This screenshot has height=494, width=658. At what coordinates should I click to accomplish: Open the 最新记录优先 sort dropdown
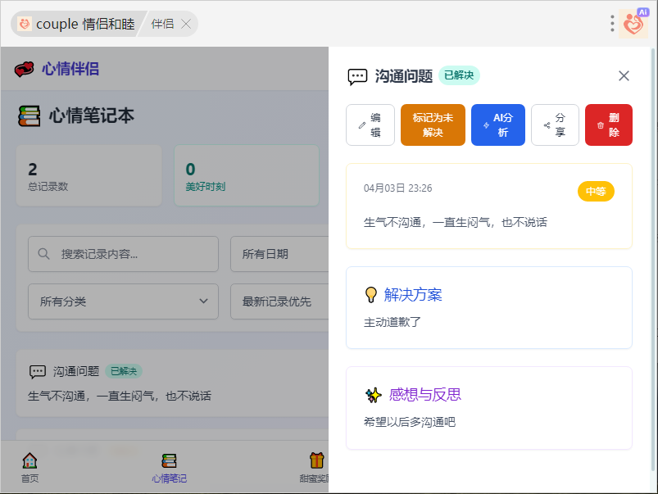[x=279, y=301]
